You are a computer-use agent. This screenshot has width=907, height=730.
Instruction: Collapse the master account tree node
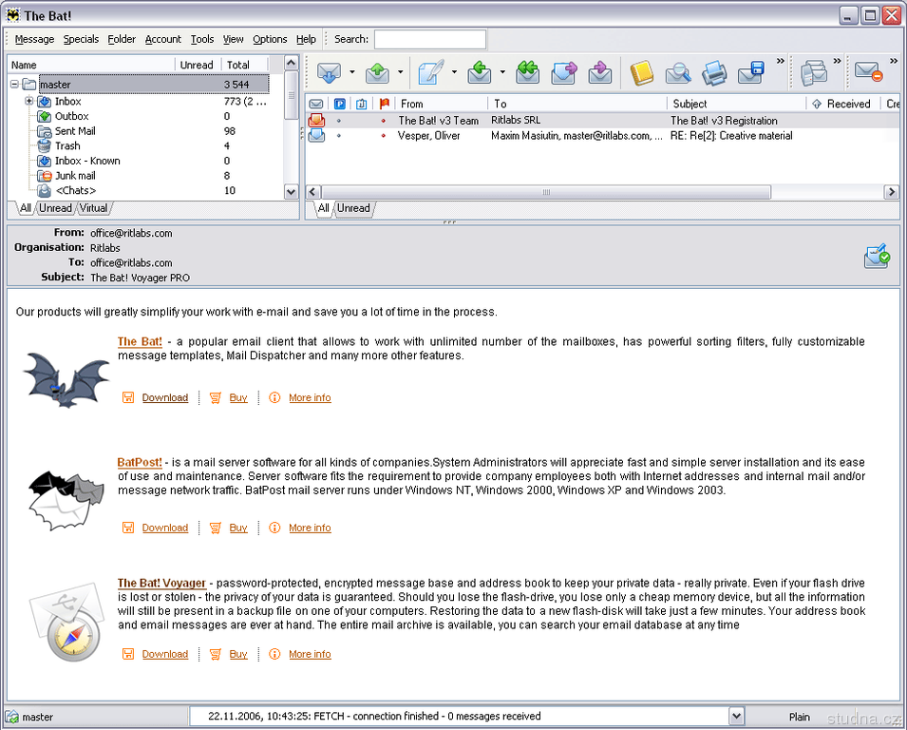coord(15,85)
